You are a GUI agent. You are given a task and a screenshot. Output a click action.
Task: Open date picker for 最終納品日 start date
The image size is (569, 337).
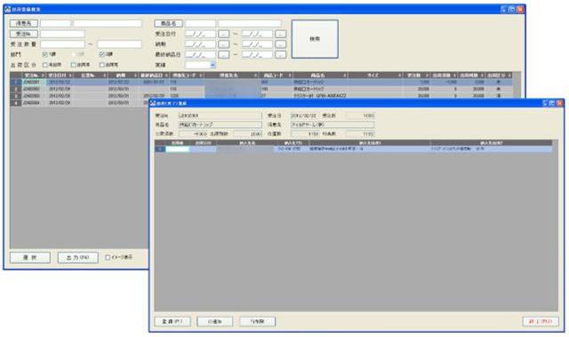tap(223, 55)
